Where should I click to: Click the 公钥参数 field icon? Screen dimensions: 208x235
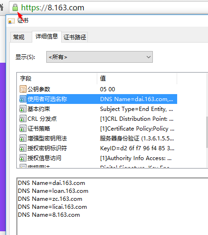[23, 89]
